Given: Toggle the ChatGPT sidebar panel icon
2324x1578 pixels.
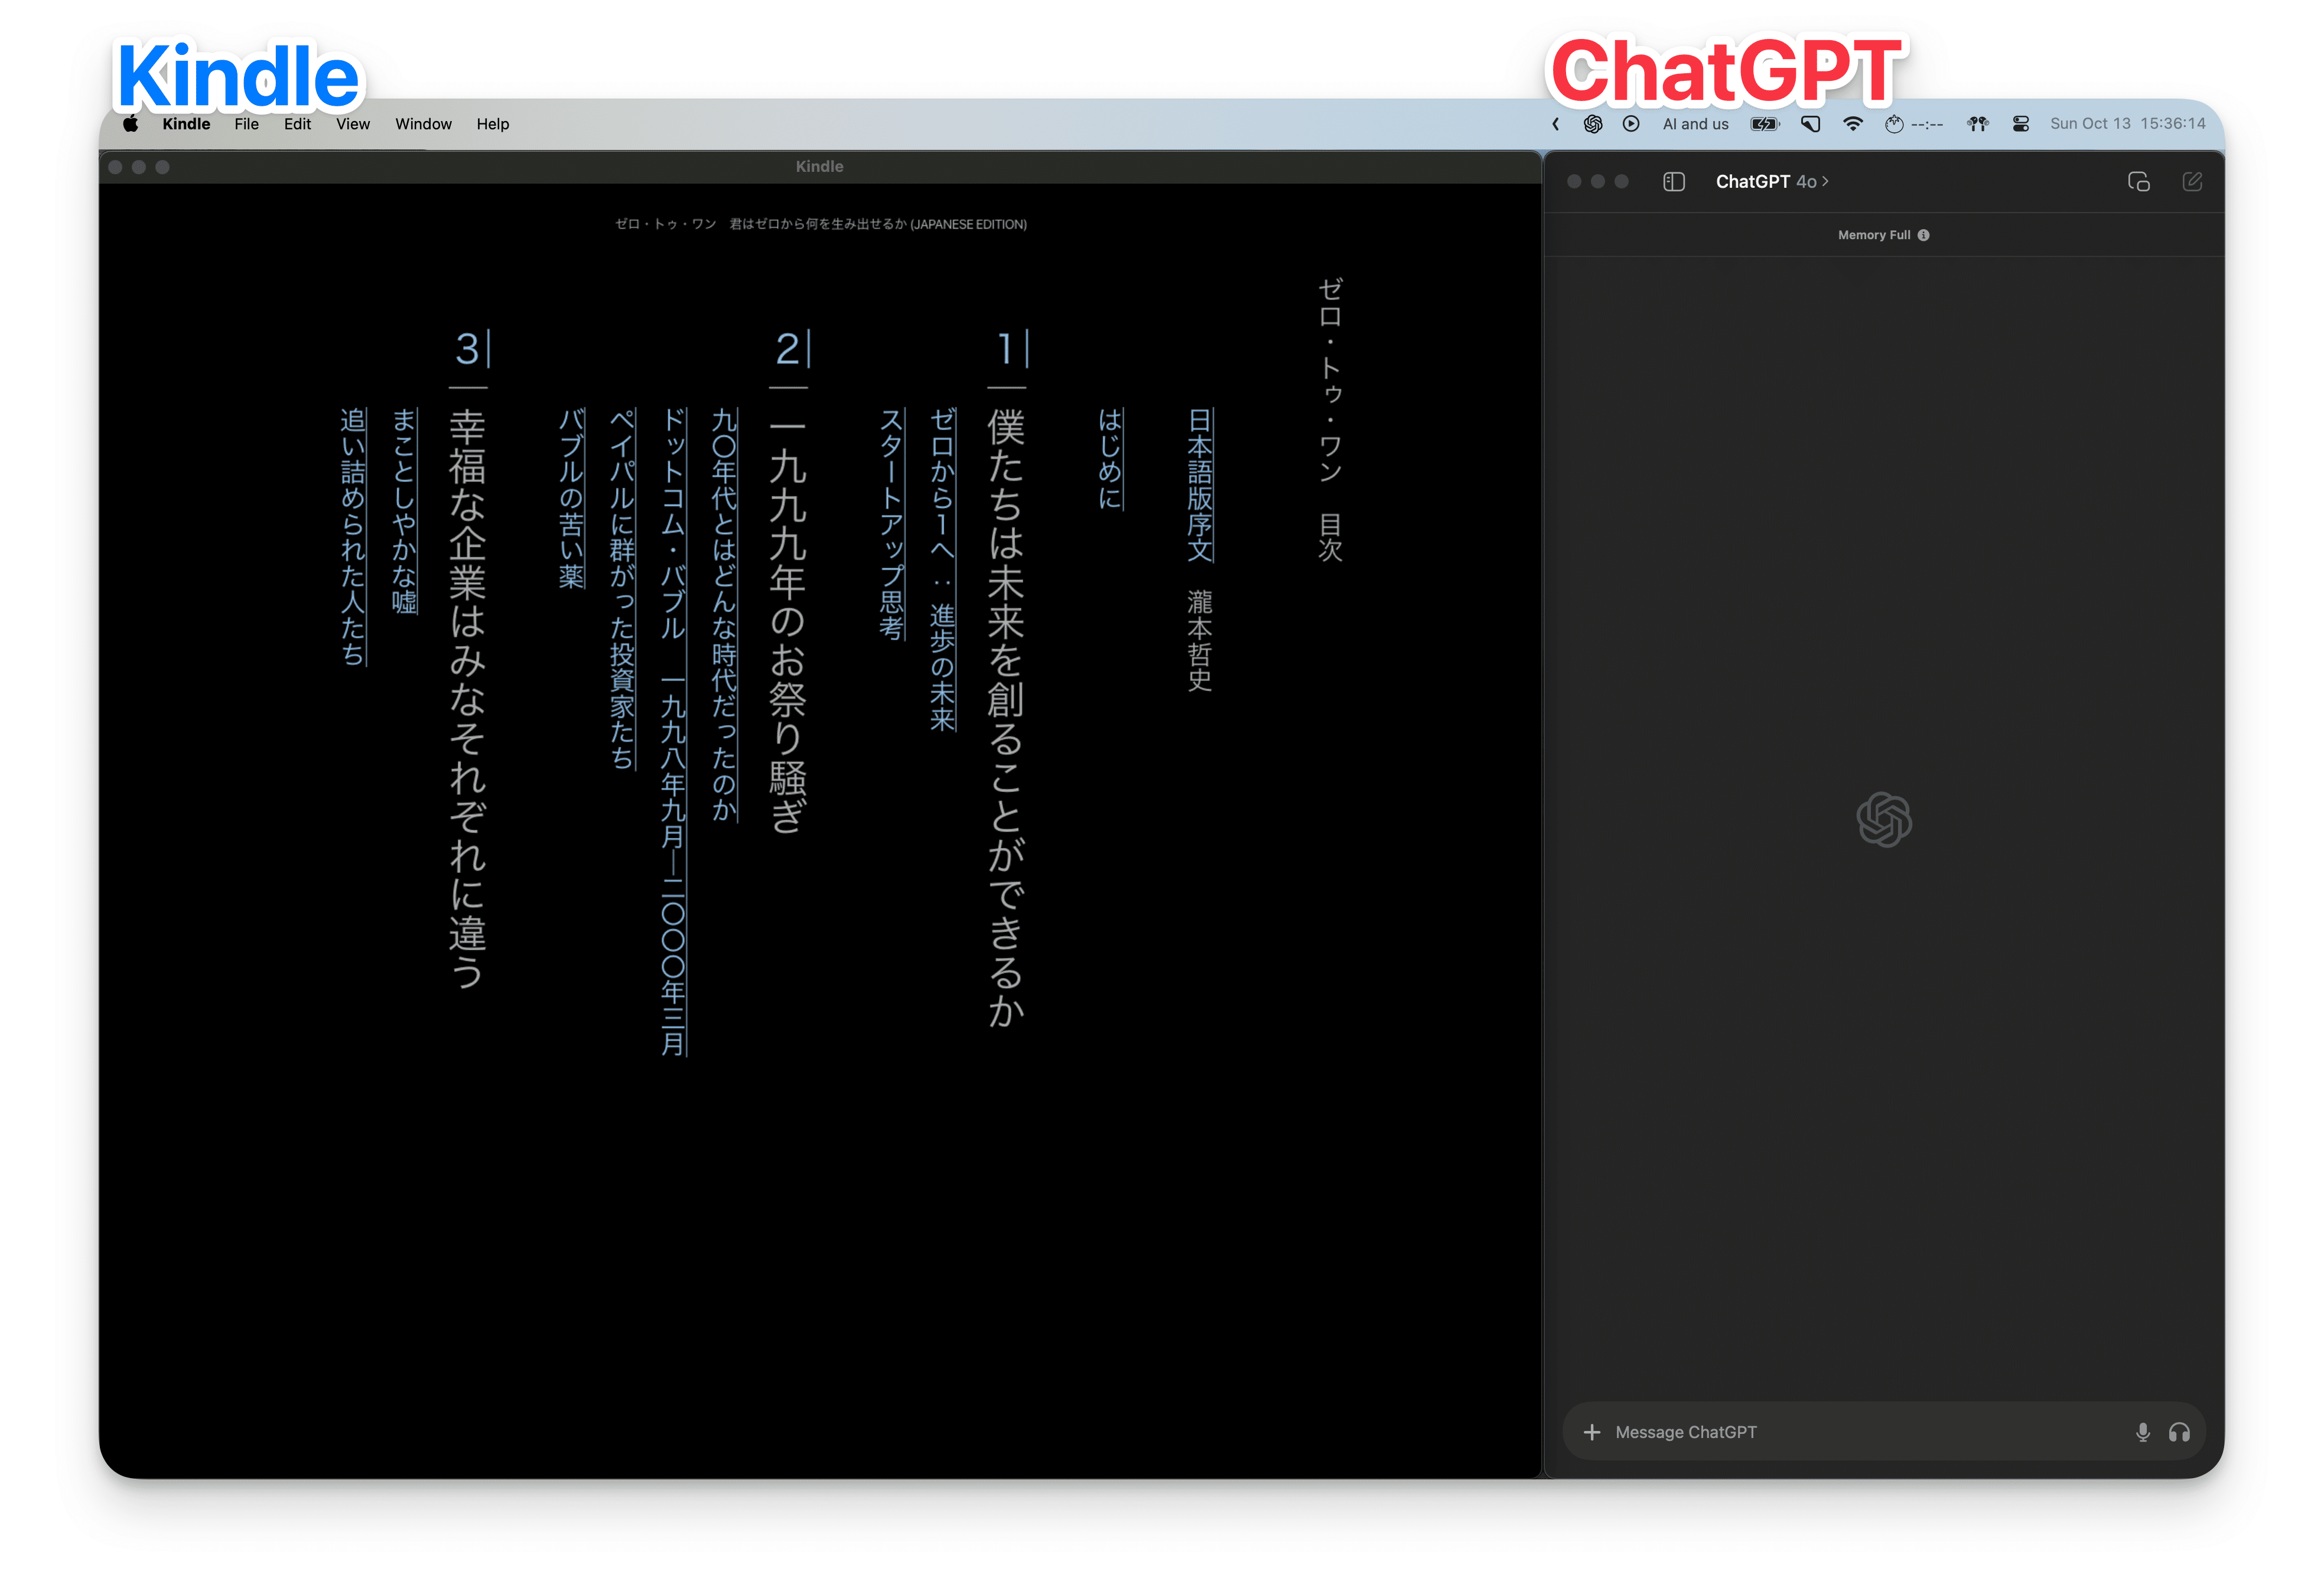Looking at the screenshot, I should [x=1673, y=181].
